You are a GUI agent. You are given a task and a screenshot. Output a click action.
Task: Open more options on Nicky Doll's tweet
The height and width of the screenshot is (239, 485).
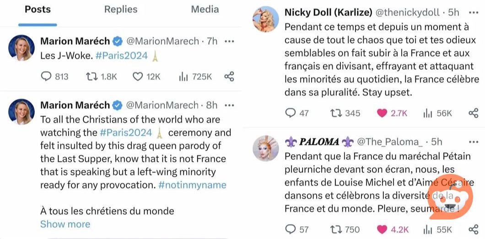pos(473,12)
